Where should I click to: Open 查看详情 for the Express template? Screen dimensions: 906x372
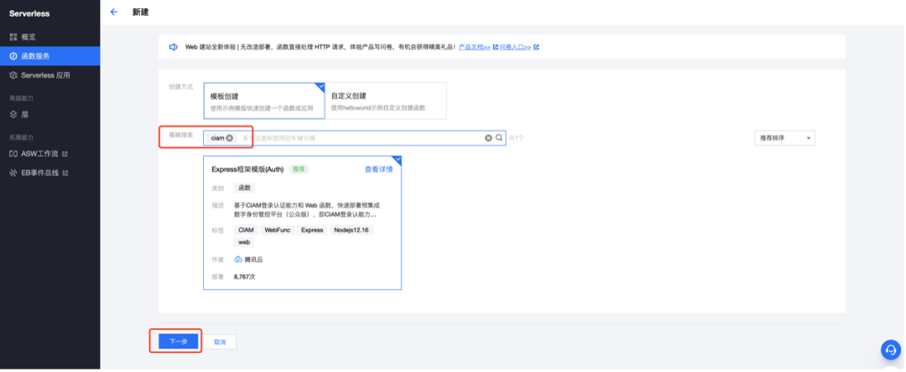(378, 169)
